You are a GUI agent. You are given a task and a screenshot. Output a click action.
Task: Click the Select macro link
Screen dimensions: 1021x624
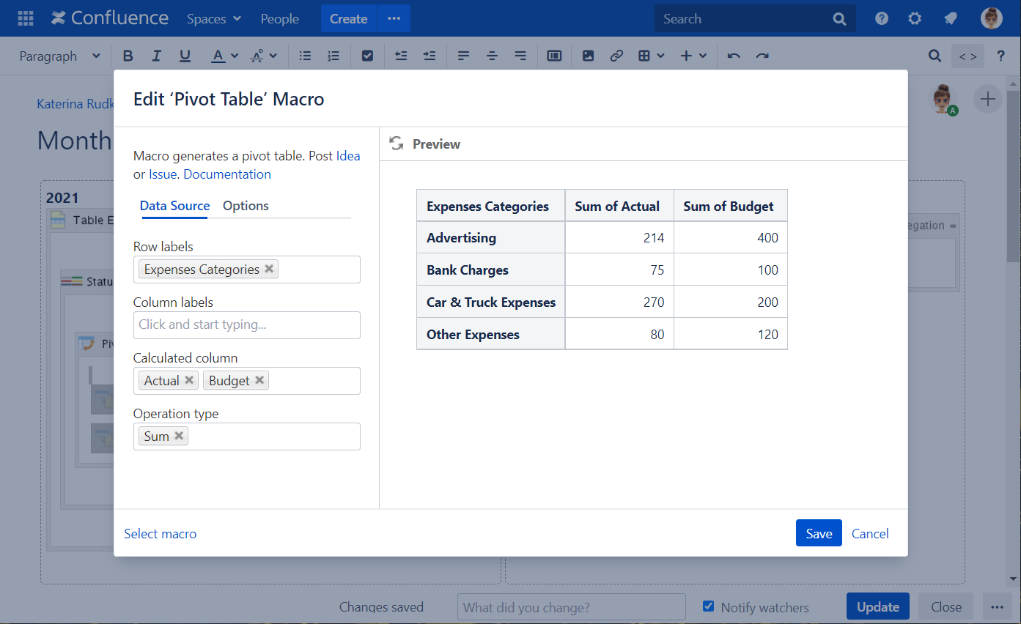[x=160, y=534]
